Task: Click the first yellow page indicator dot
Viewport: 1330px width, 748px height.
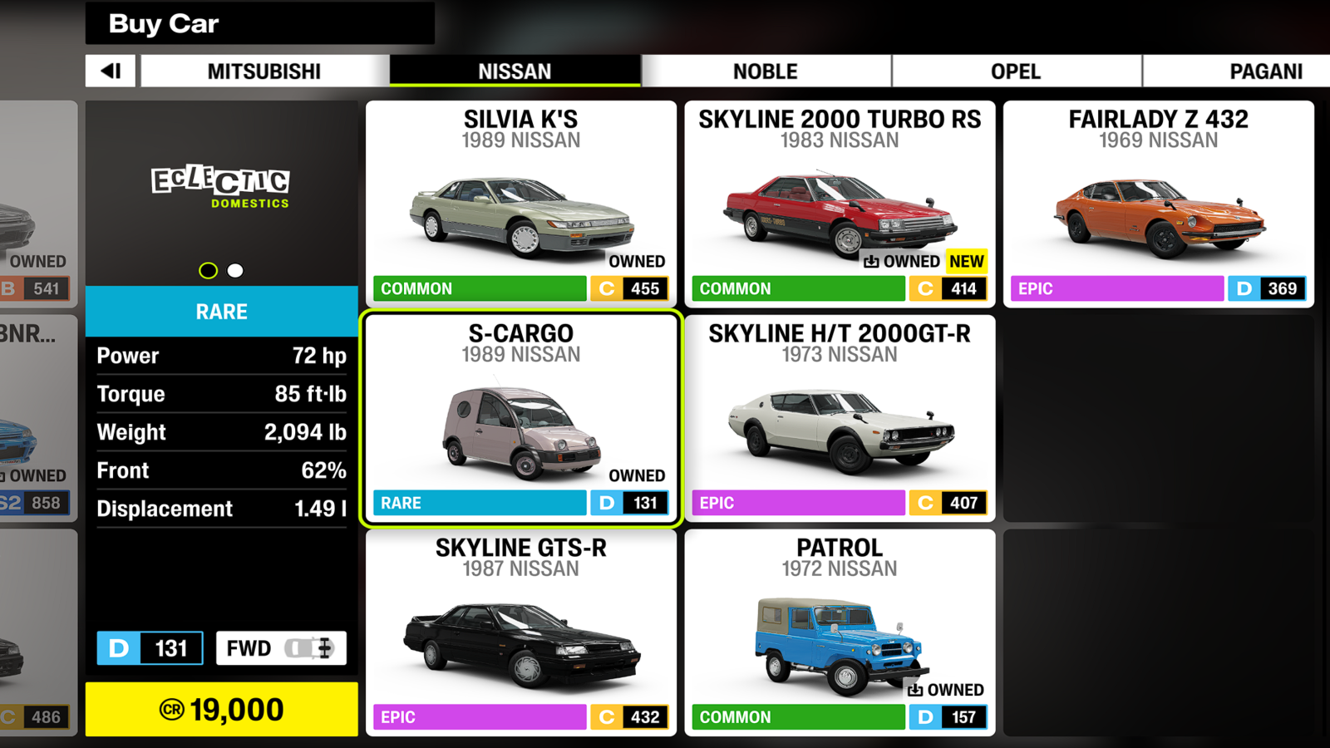Action: tap(208, 271)
